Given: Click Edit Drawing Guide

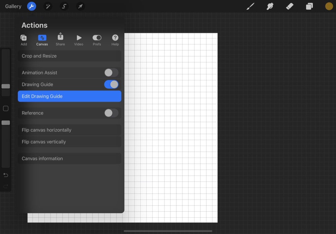Looking at the screenshot, I should 70,96.
